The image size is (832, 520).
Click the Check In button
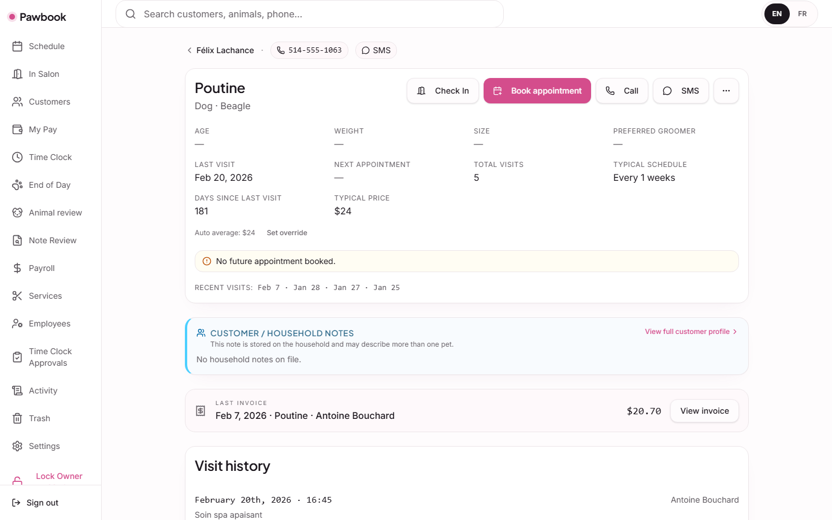tap(443, 91)
